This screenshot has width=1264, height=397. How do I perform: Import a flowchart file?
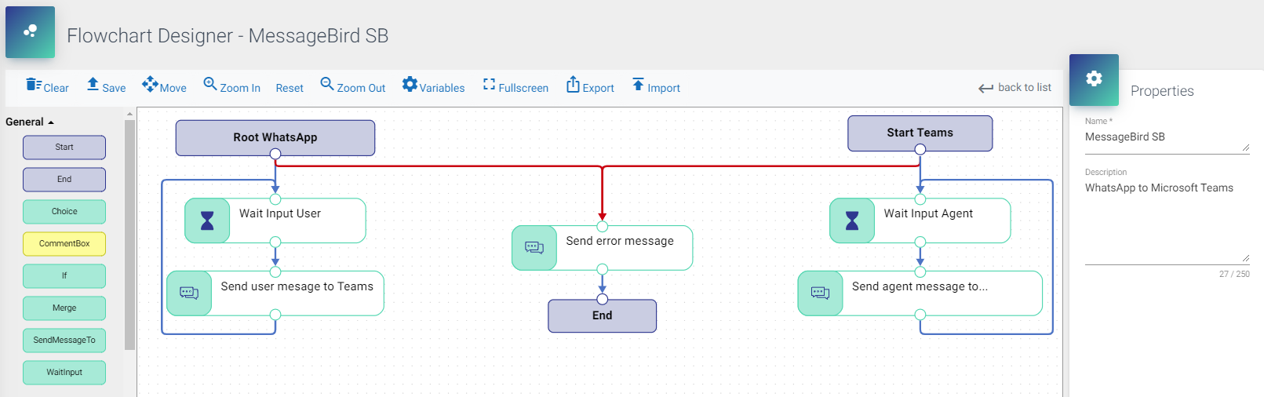click(638, 85)
